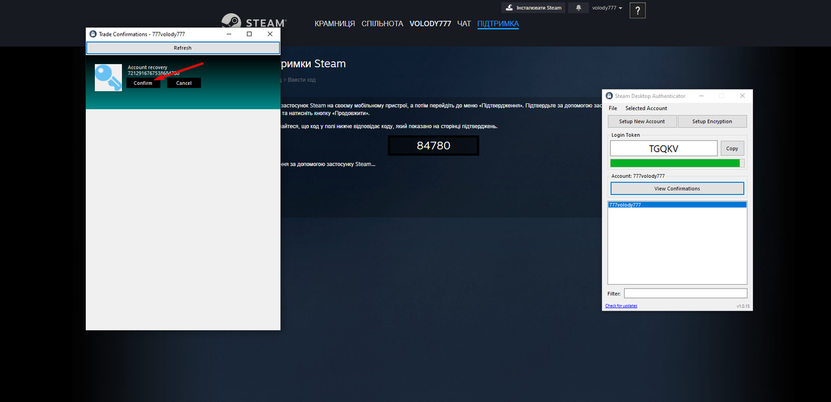Click the Account recovery key icon
This screenshot has width=831, height=402.
108,77
